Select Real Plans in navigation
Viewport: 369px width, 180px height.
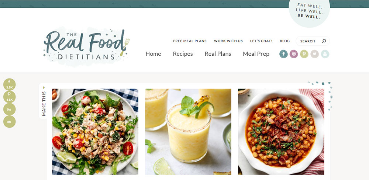218,54
